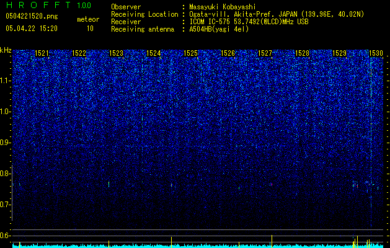The image size is (390, 248).
Task: Click the observer name Masayuki Kobayashi
Action: pos(223,7)
